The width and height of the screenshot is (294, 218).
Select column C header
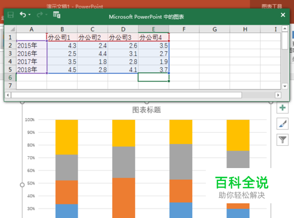92,29
